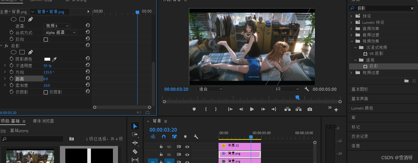
Task: Open the 背景 timeline panel menu
Action: pos(165,121)
